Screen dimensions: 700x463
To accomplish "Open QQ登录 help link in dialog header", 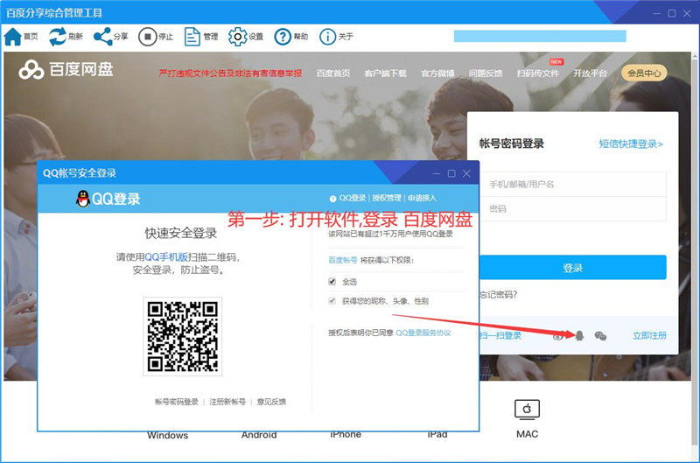I will 353,198.
